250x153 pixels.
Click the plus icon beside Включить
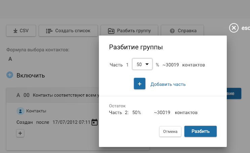[10, 75]
